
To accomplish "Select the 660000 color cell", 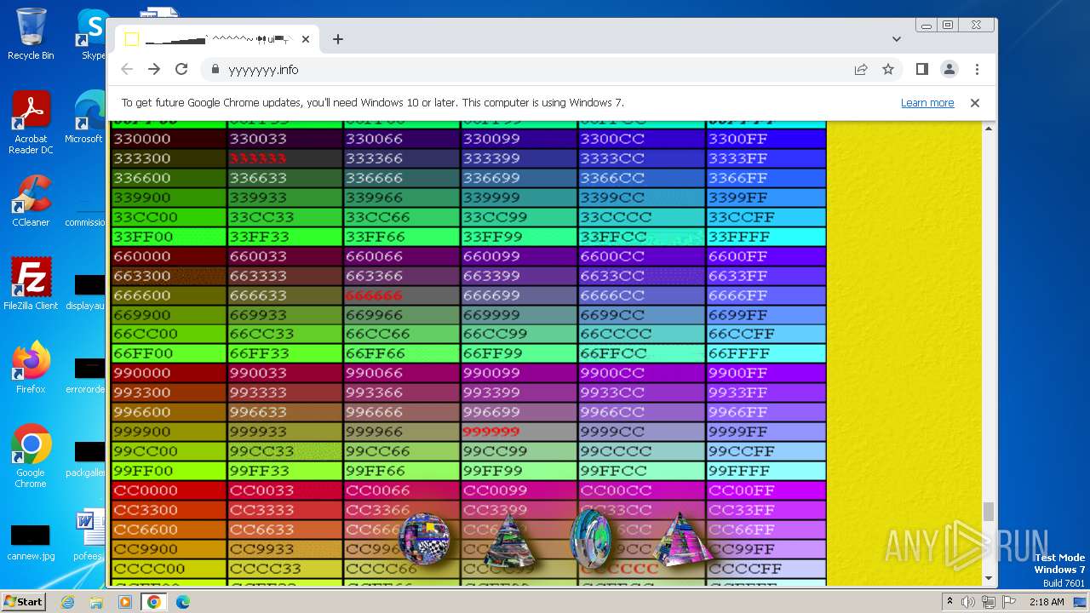I will point(169,256).
